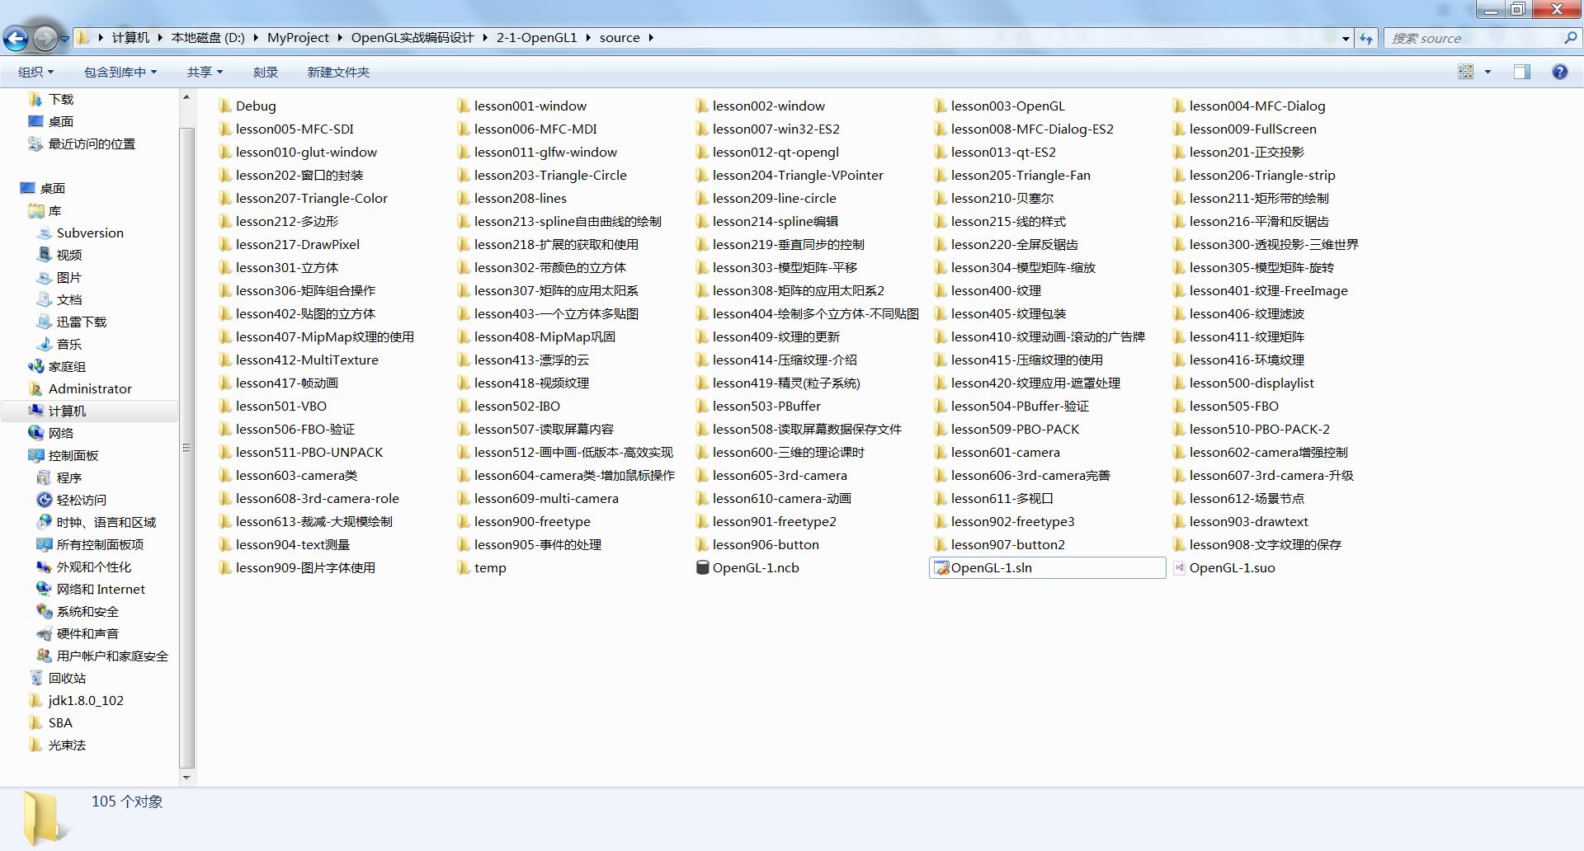Expand the arrow after 2-1-OpenGL1 in address bar
Viewport: 1584px width, 851px height.
588,38
